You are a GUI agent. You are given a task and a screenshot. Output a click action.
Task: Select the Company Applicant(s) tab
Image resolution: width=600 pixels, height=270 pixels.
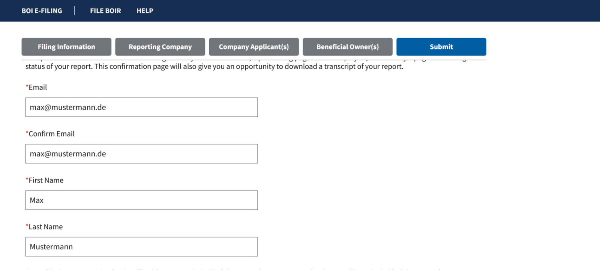click(x=254, y=47)
